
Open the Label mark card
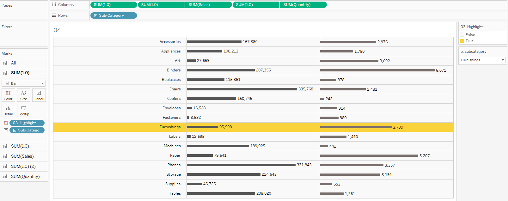click(x=39, y=95)
